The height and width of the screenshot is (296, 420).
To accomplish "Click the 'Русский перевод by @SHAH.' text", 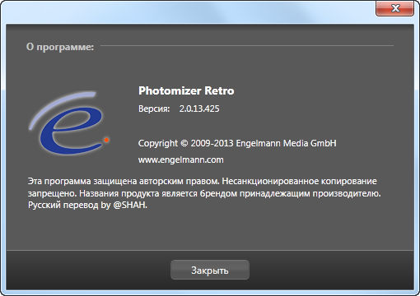I will (x=87, y=205).
